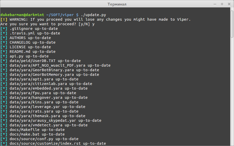Minimize the Терминал window
Screen dimensions: 234x146
pos(215,4)
